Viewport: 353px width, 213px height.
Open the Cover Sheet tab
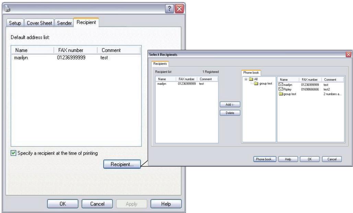39,23
